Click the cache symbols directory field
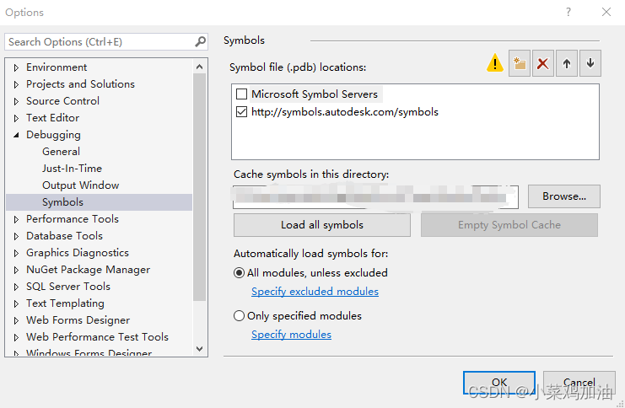Screen dimensions: 625x408 375,196
